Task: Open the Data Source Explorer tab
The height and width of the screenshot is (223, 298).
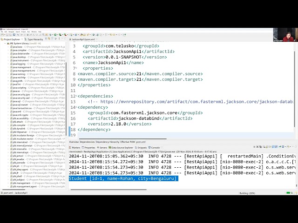Action: 121,148
